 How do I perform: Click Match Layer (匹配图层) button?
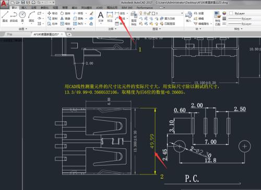pyautogui.click(x=168, y=23)
